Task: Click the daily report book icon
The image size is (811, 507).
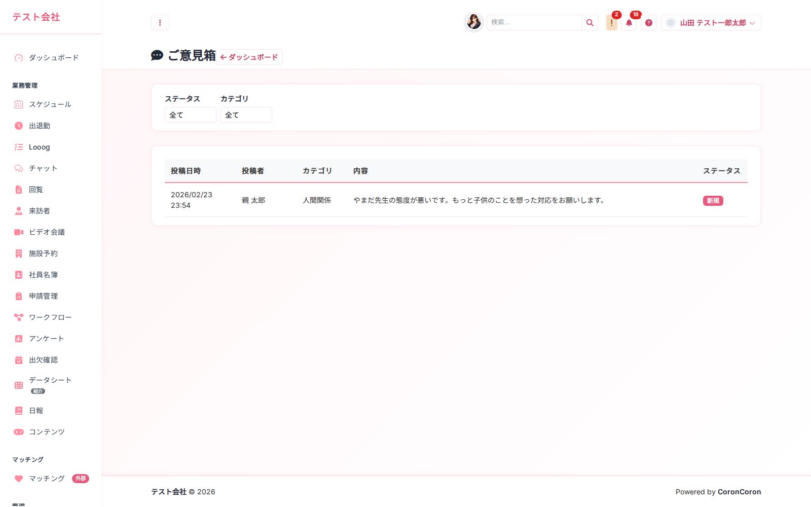Action: pos(19,411)
